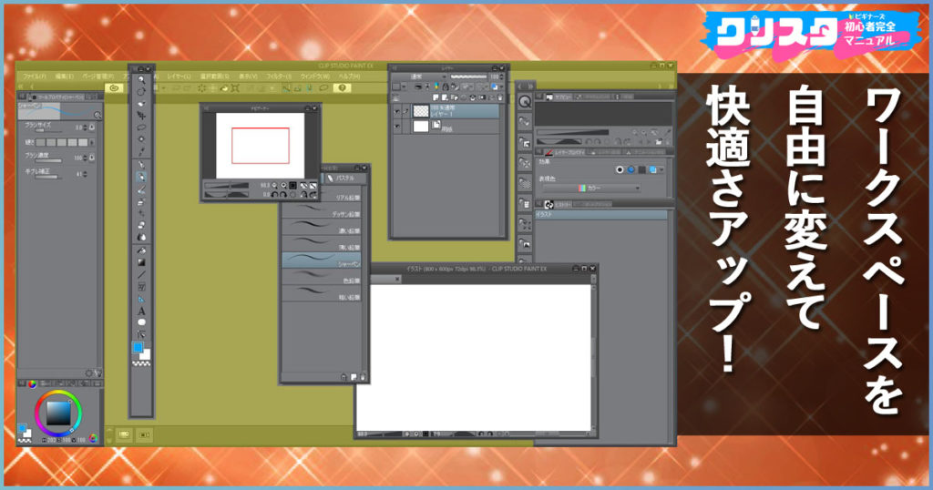Select the Blend water drop tool

point(141,237)
